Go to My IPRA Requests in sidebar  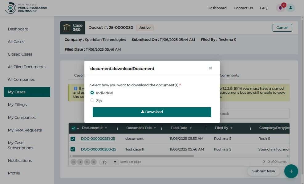click(25, 130)
